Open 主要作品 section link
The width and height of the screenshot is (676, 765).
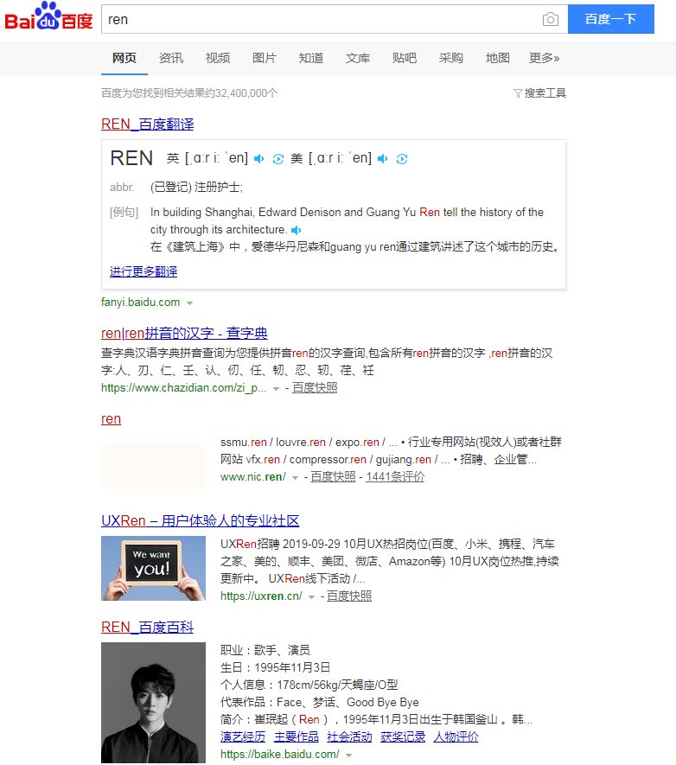pos(296,736)
